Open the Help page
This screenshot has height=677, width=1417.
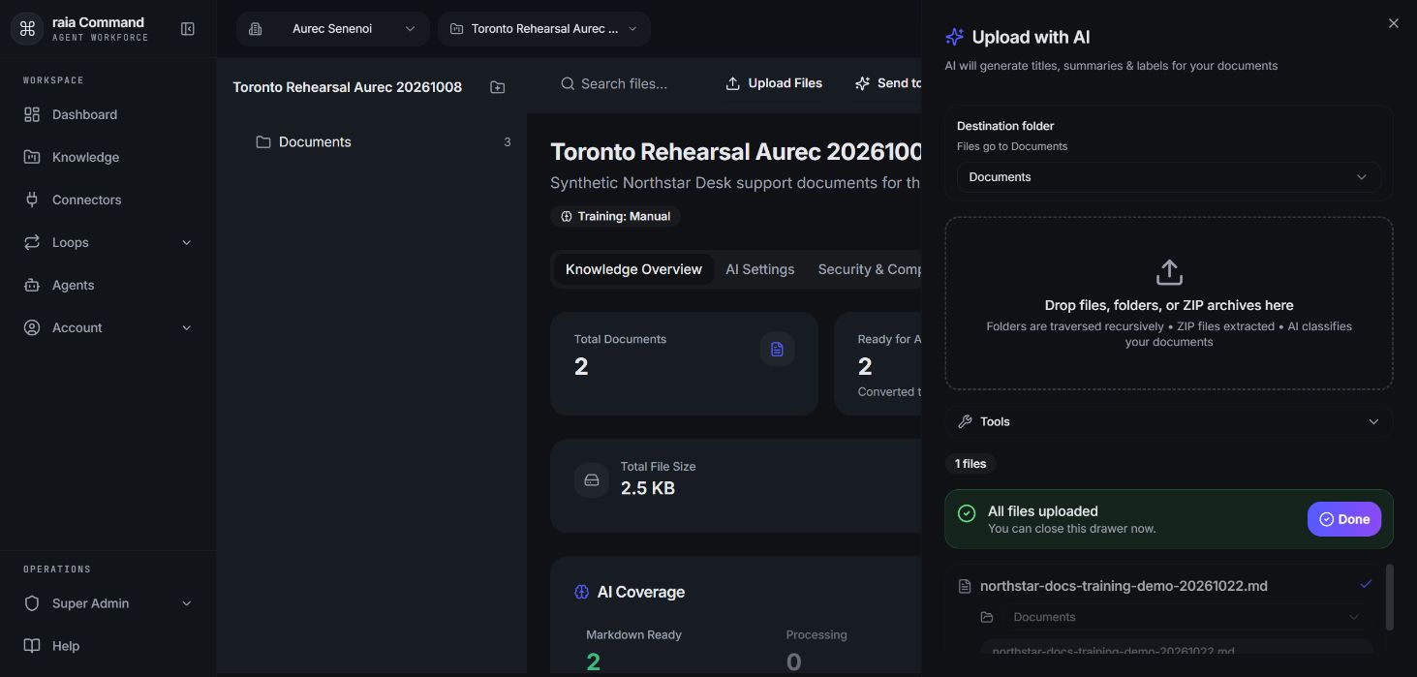point(108,646)
